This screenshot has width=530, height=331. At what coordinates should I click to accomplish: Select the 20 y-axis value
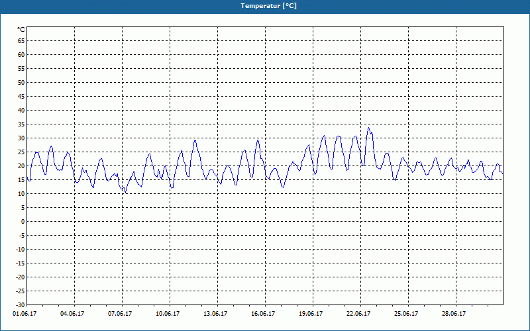tap(21, 166)
